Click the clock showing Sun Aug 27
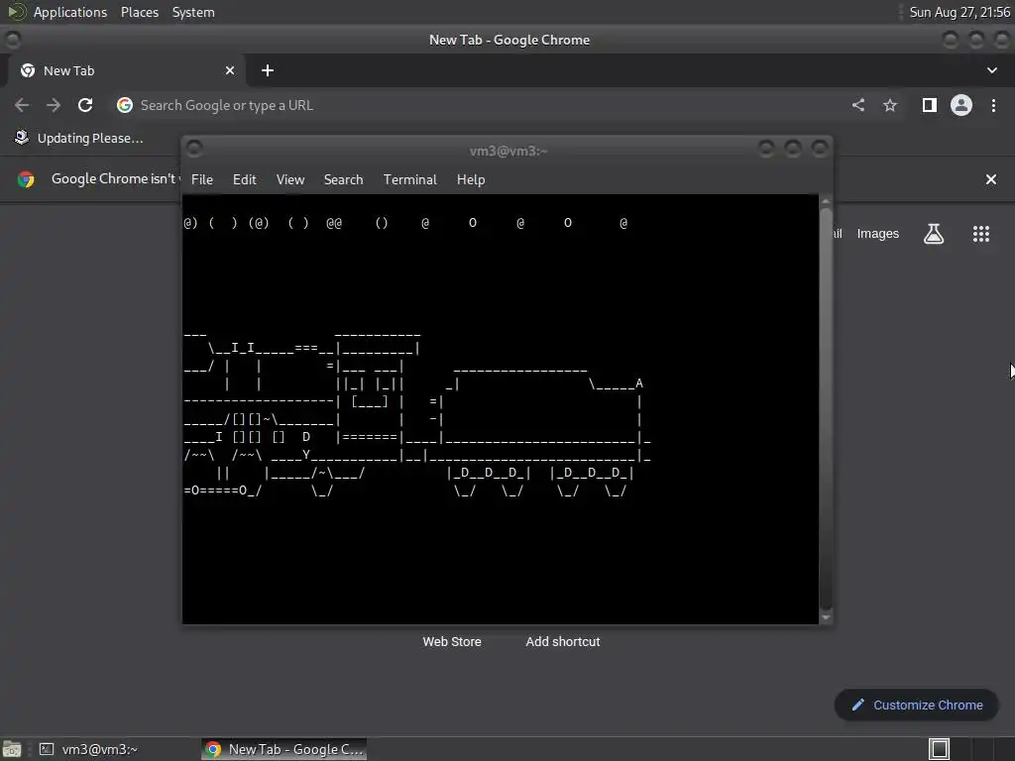This screenshot has height=761, width=1015. (959, 12)
